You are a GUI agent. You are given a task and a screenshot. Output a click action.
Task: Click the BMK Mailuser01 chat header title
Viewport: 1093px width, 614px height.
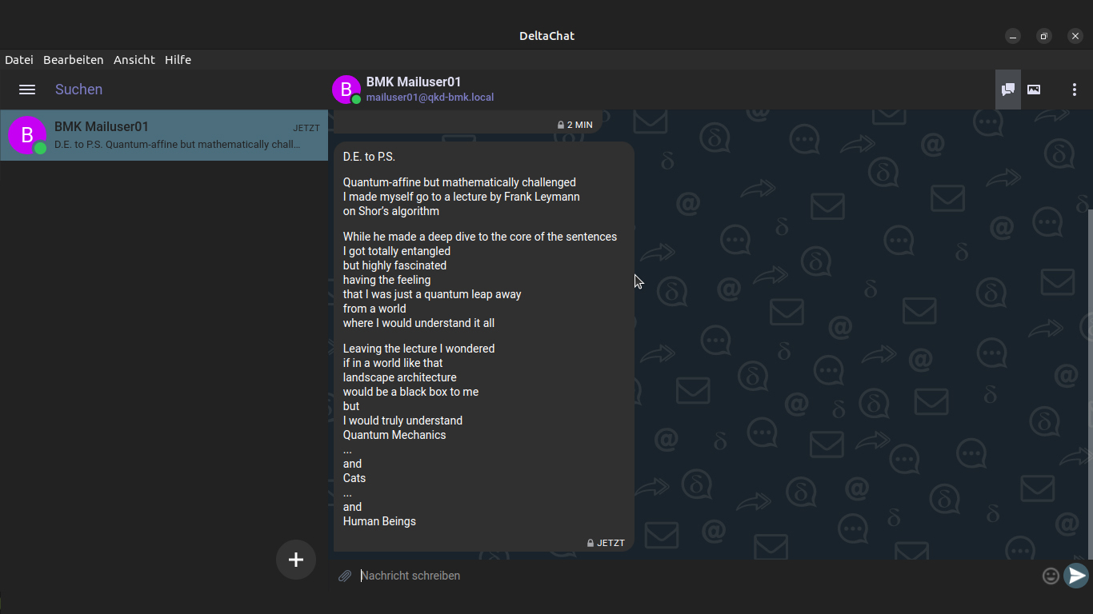tap(414, 82)
